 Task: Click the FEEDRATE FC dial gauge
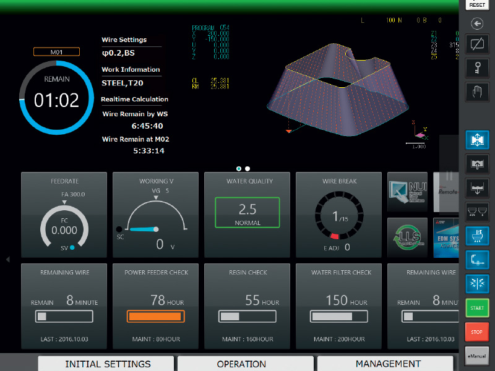tap(64, 226)
